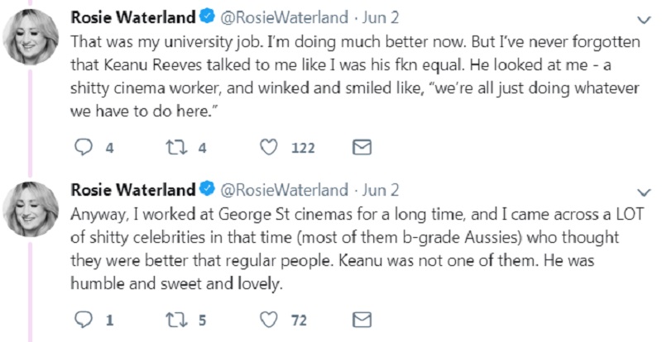Retweet the George St cinemas tweet
Image resolution: width=662 pixels, height=342 pixels.
click(x=175, y=319)
